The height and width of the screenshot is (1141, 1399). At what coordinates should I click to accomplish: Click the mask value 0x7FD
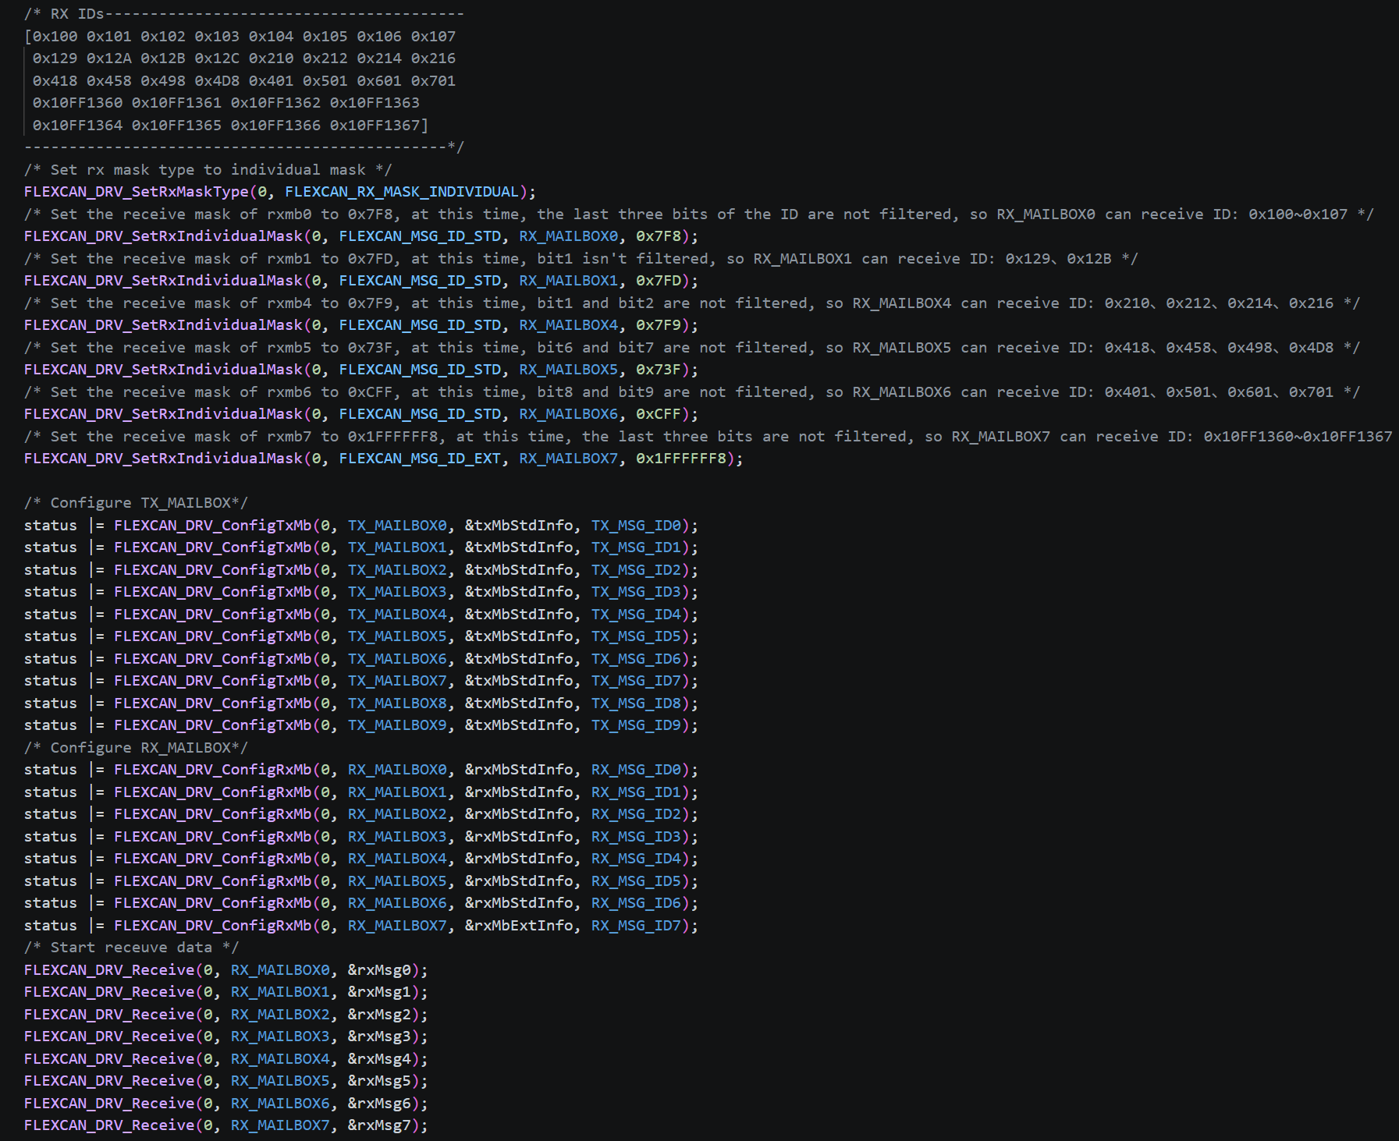[x=659, y=281]
